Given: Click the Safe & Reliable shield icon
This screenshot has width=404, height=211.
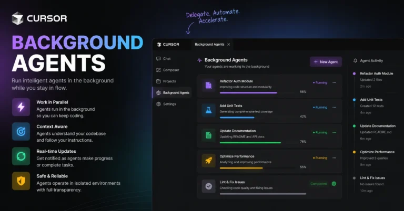Looking at the screenshot, I should click(x=21, y=181).
